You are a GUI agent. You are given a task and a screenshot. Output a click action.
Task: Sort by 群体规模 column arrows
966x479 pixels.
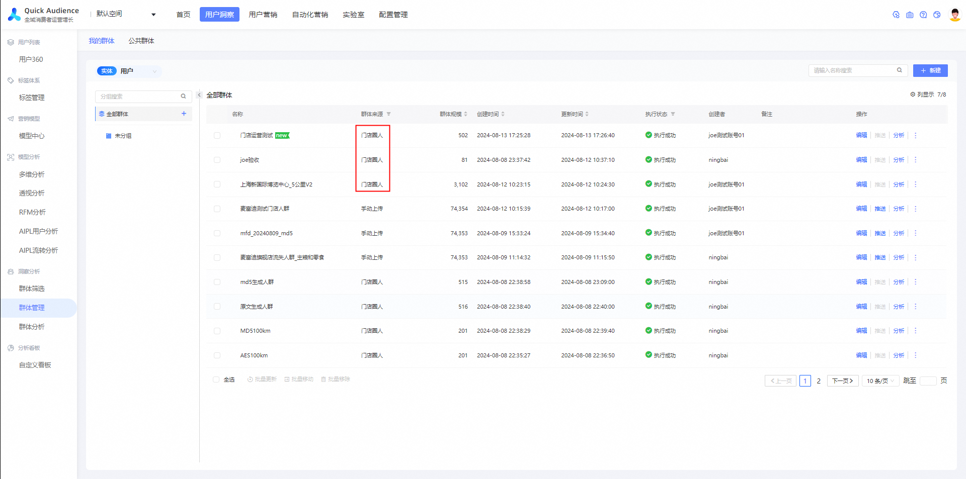click(465, 114)
